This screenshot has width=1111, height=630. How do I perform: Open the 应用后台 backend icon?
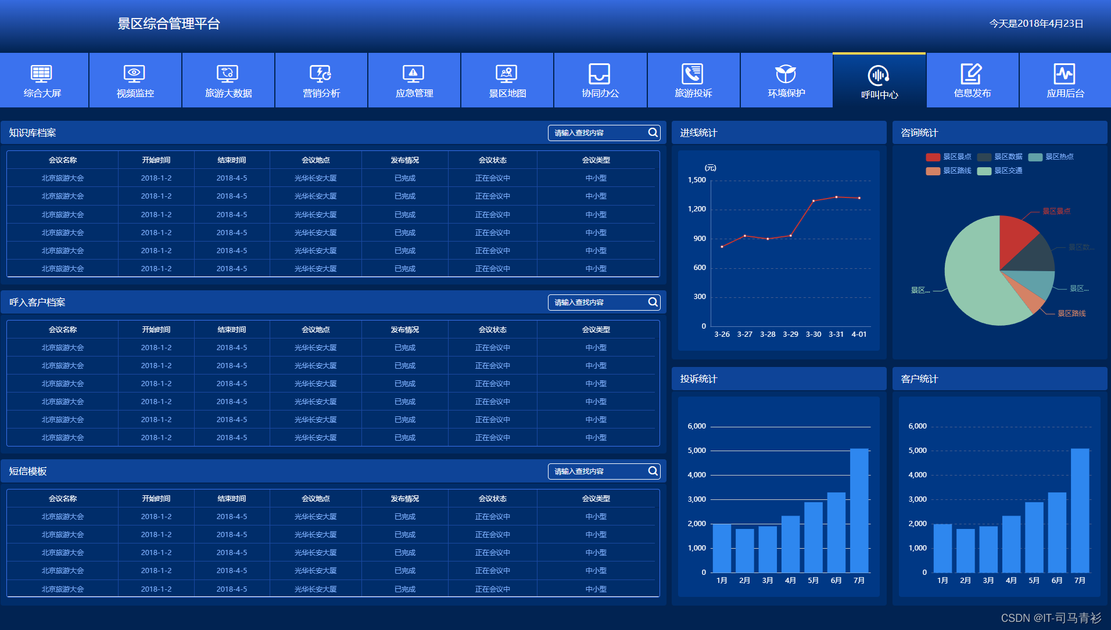pyautogui.click(x=1065, y=80)
